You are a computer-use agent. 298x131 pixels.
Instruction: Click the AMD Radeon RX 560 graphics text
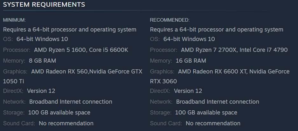click(59, 72)
